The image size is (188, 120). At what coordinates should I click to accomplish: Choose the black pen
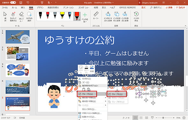tap(40, 15)
